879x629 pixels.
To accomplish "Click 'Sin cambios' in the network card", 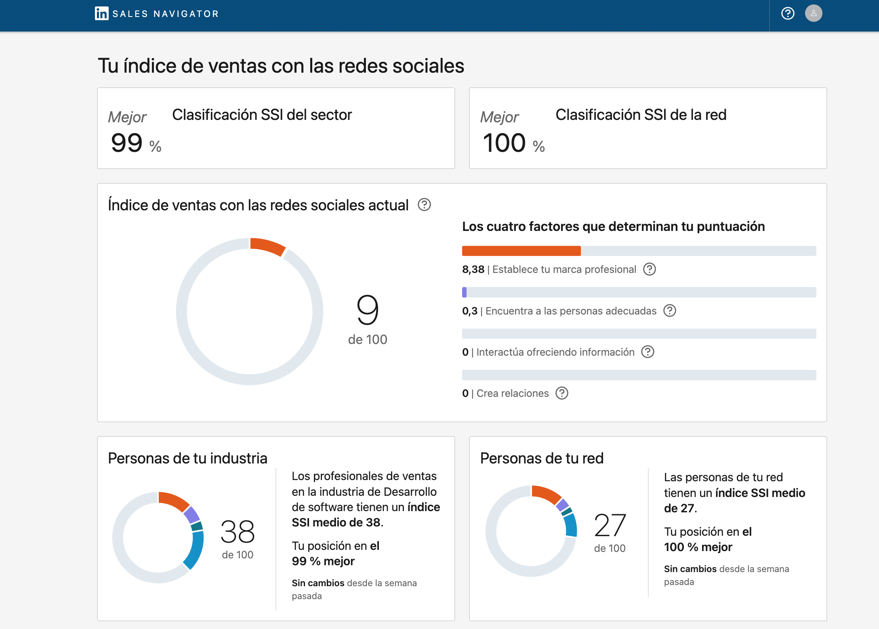I will 690,569.
